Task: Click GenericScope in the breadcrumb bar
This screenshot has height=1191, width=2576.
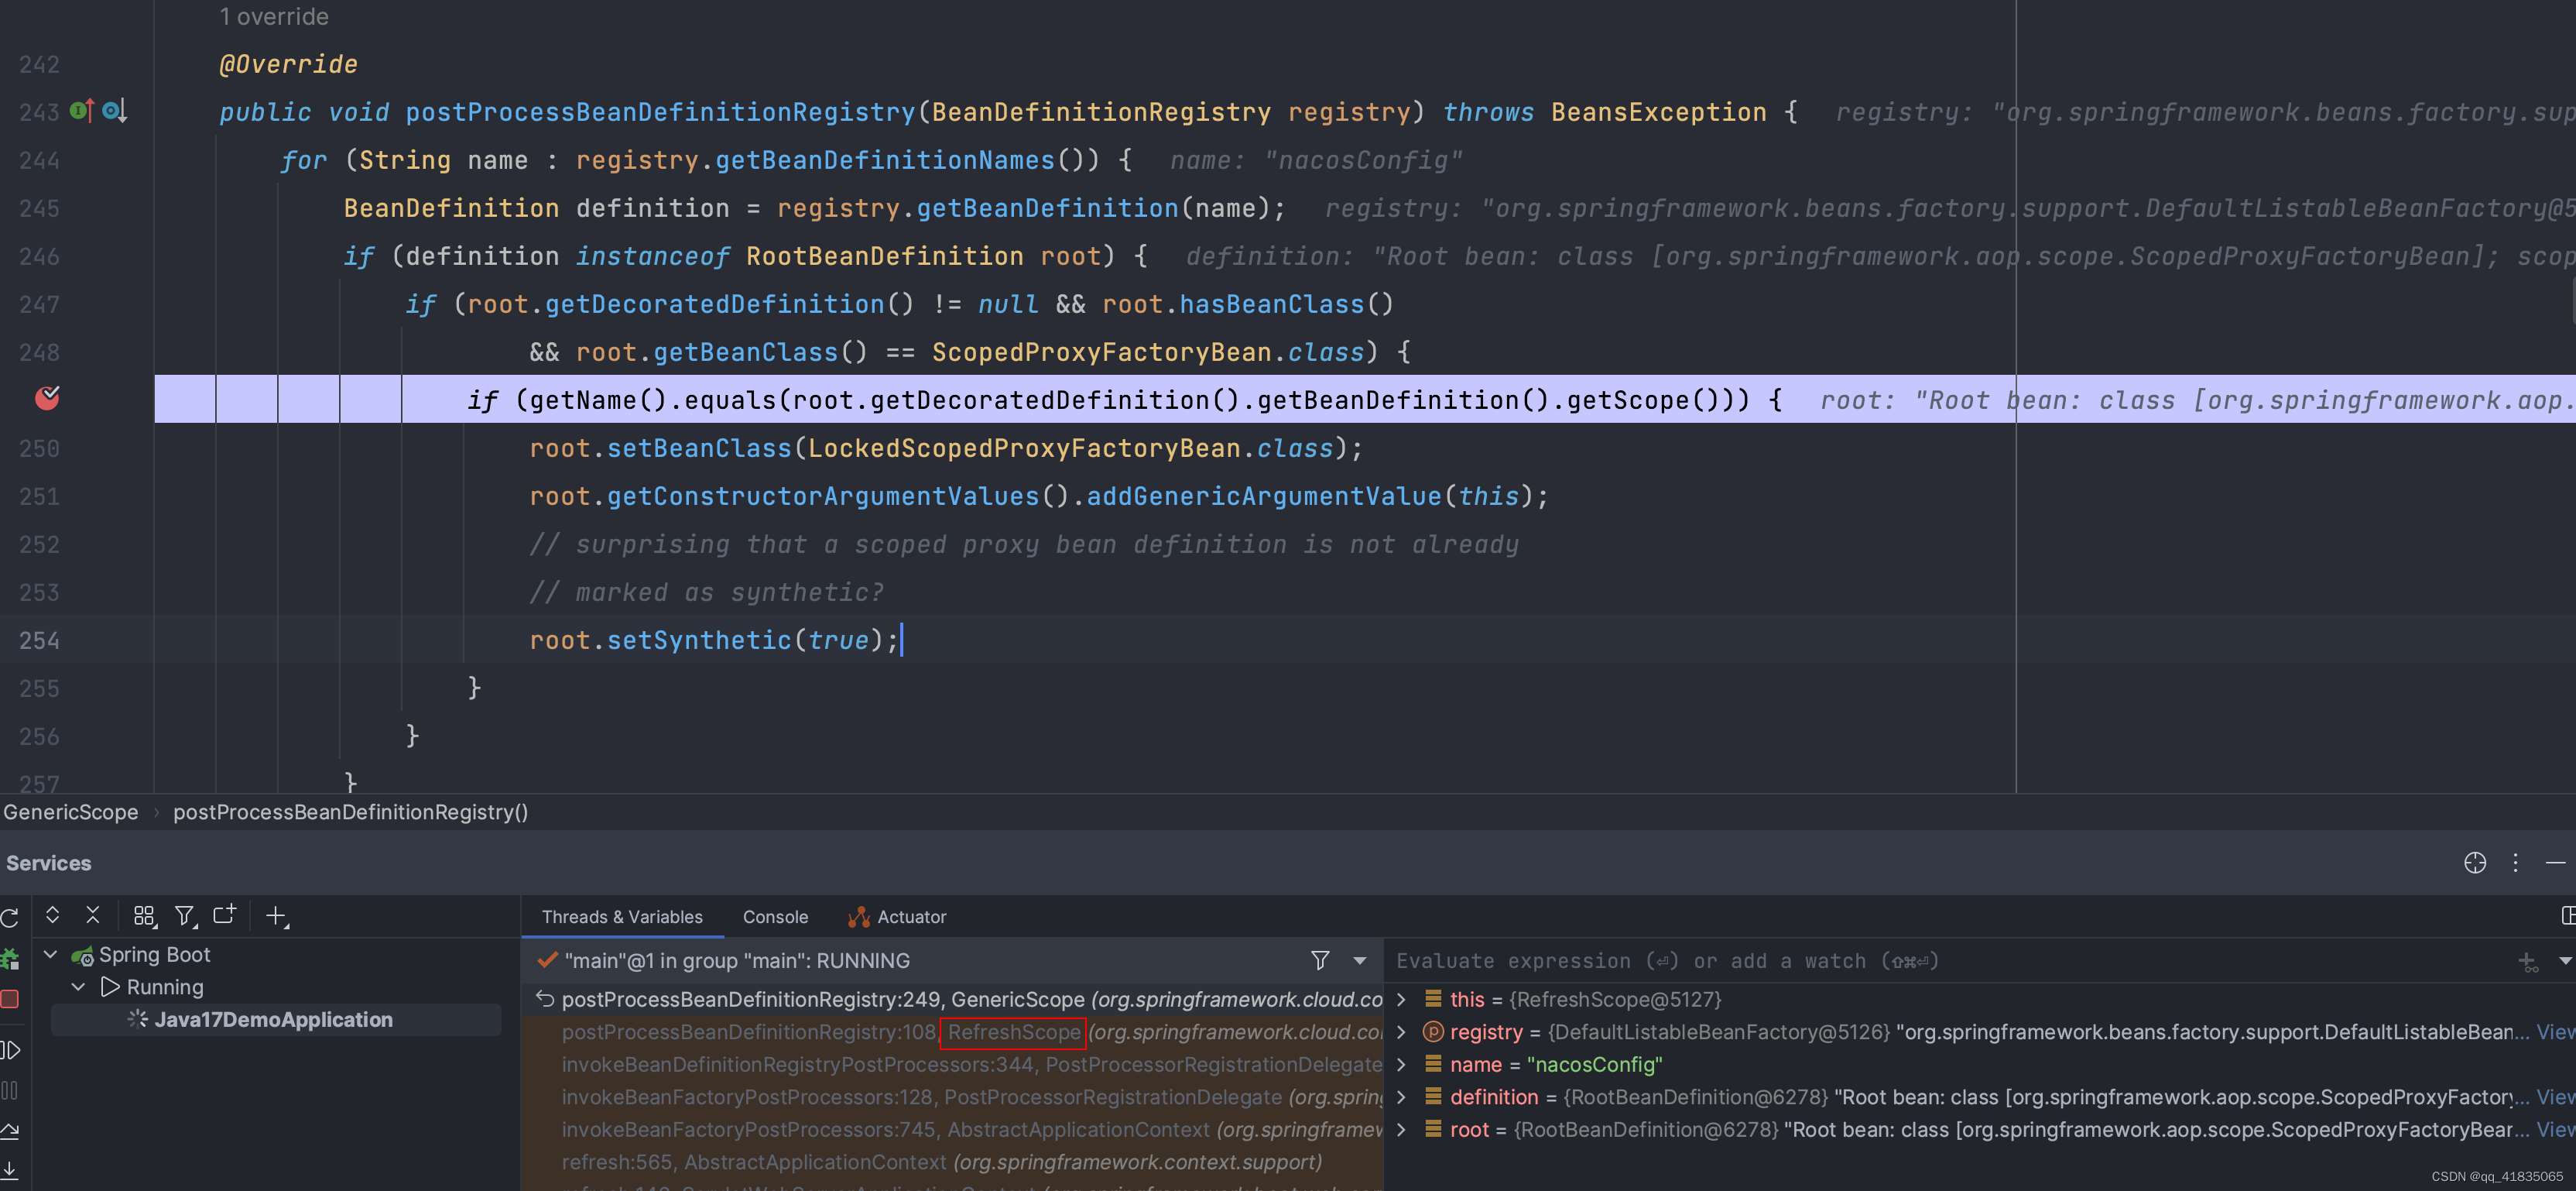Action: coord(71,812)
